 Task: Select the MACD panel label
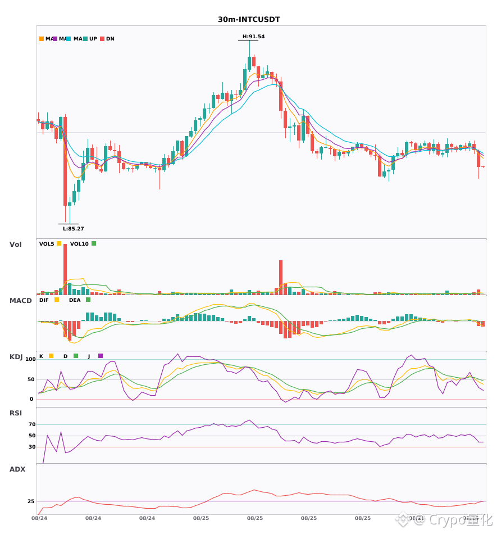coord(20,301)
